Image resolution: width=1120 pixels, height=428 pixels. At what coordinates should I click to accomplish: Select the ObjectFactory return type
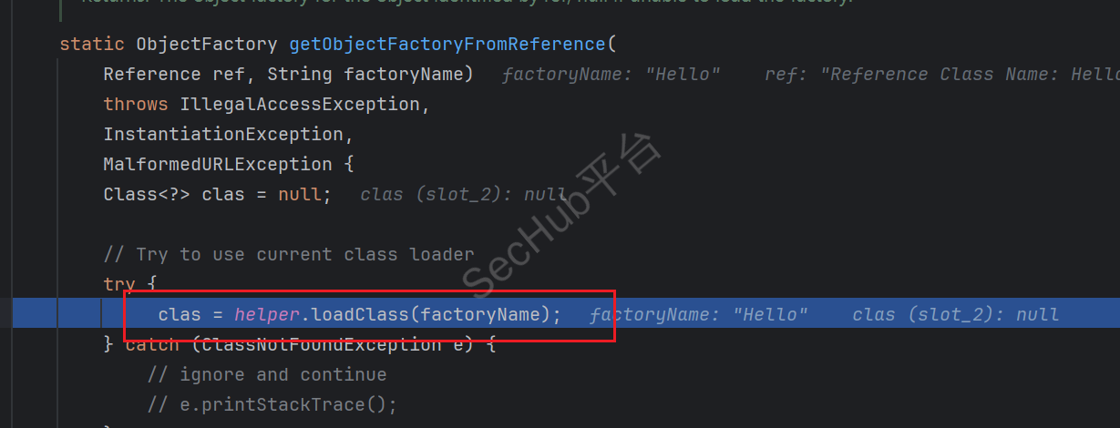207,44
